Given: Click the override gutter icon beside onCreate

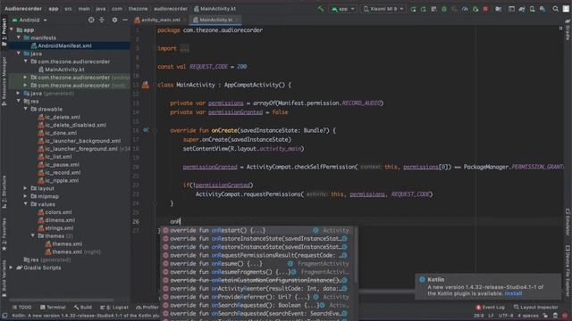Looking at the screenshot, I should click(146, 130).
